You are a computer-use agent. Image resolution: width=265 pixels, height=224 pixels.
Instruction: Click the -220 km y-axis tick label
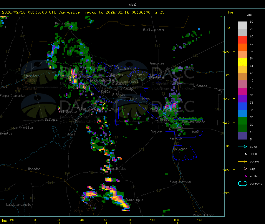(x=226, y=193)
